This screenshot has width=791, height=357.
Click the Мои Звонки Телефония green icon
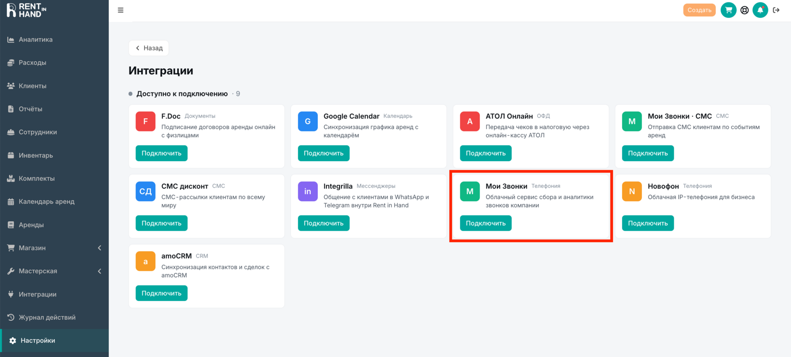click(470, 192)
